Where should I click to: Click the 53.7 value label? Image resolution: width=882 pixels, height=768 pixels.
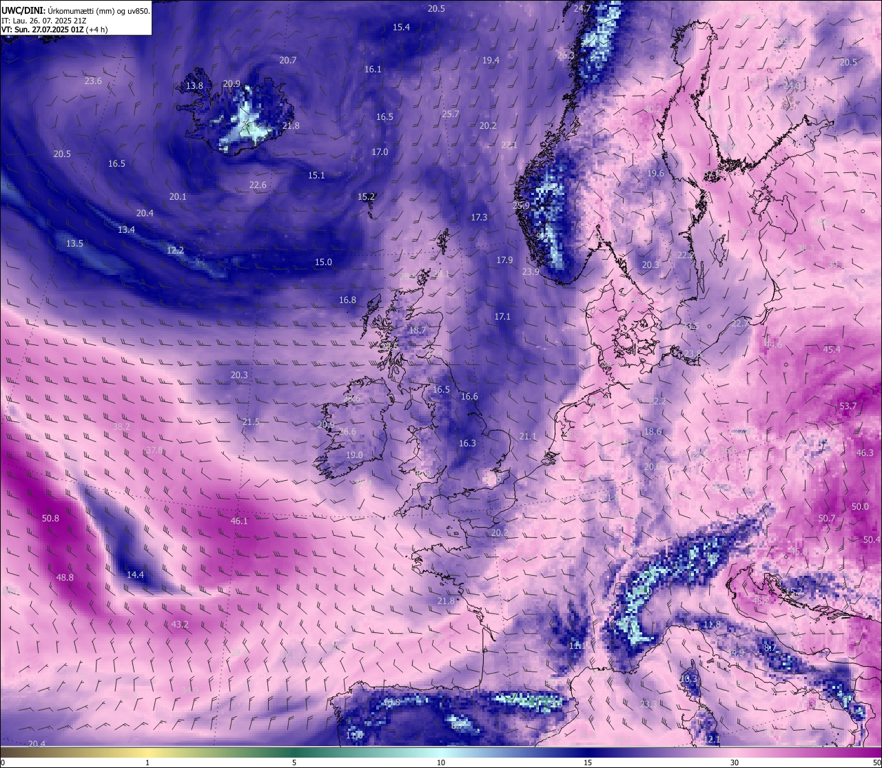coord(848,406)
